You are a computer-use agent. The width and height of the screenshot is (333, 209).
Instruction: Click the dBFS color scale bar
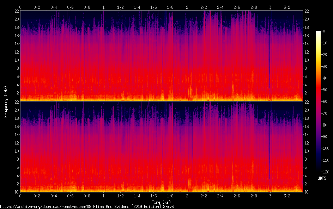[318, 102]
